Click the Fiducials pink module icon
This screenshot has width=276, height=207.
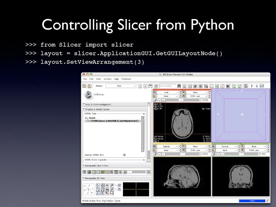pyautogui.click(x=211, y=86)
